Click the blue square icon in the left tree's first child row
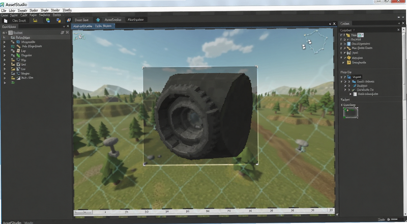The height and width of the screenshot is (224, 407). pyautogui.click(x=18, y=42)
